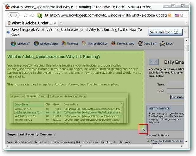Close the Adobe_Updater tab

point(55,23)
